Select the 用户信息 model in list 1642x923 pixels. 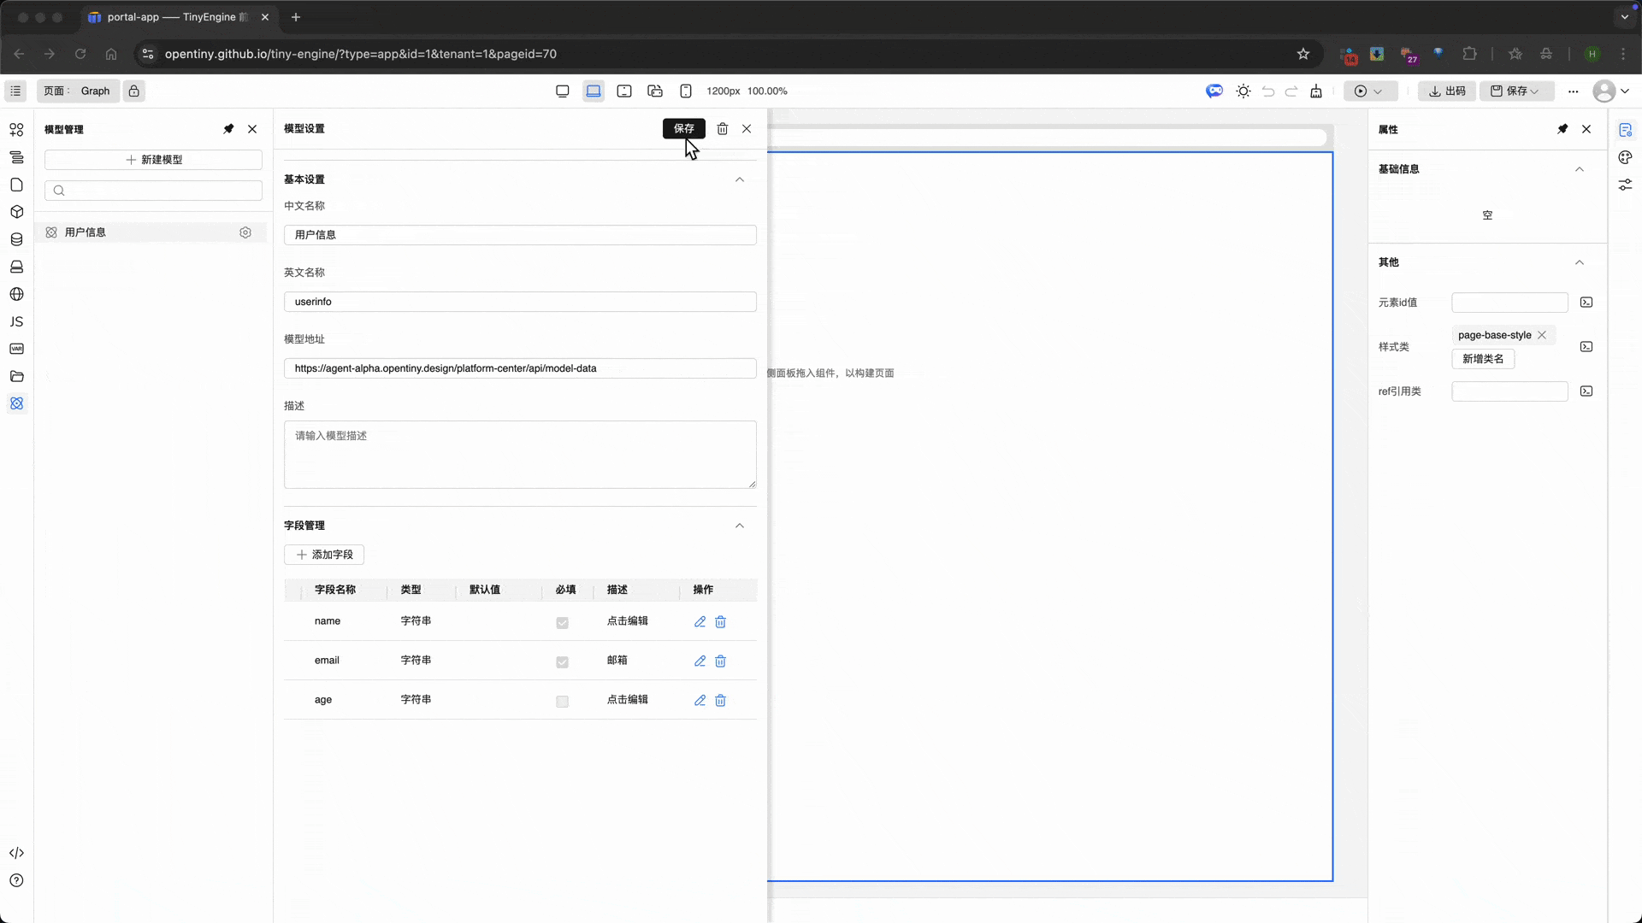pos(86,232)
